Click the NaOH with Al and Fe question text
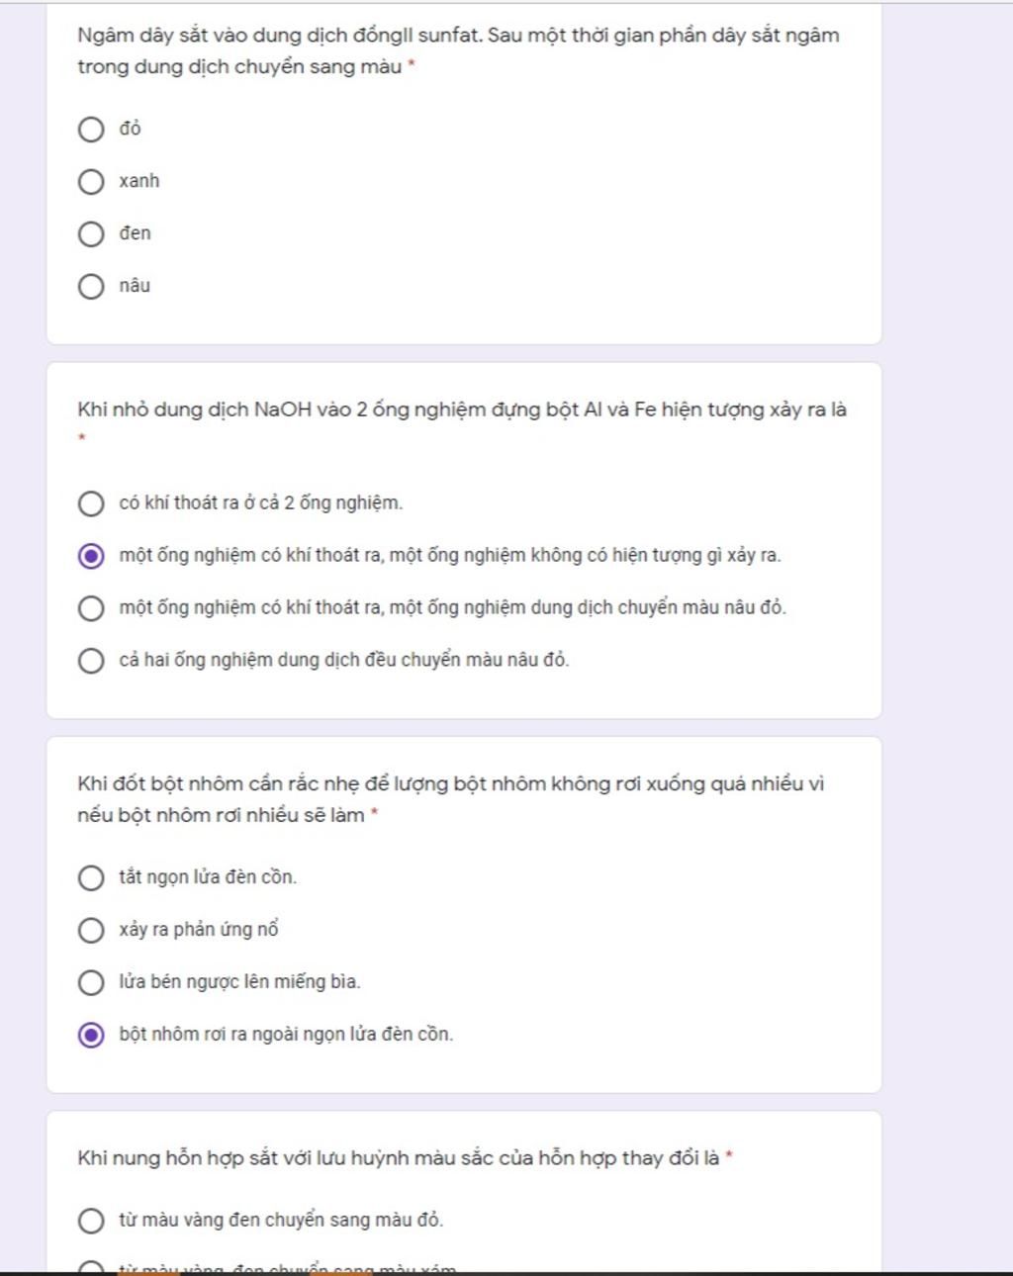Image resolution: width=1013 pixels, height=1276 pixels. [462, 410]
